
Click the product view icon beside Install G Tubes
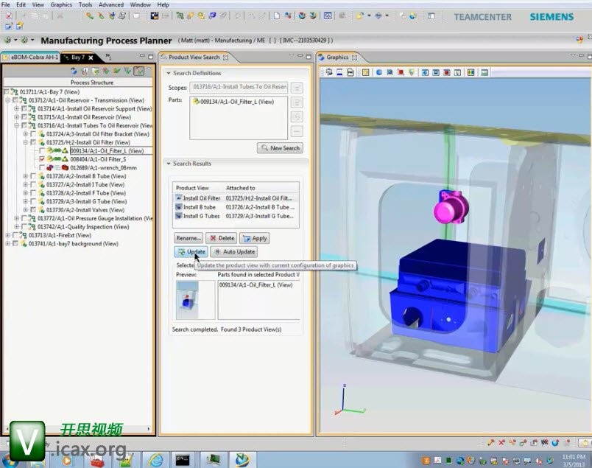point(179,216)
